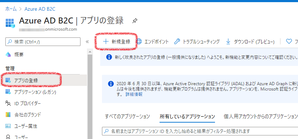Open the 詳細情報 link

coord(134,94)
